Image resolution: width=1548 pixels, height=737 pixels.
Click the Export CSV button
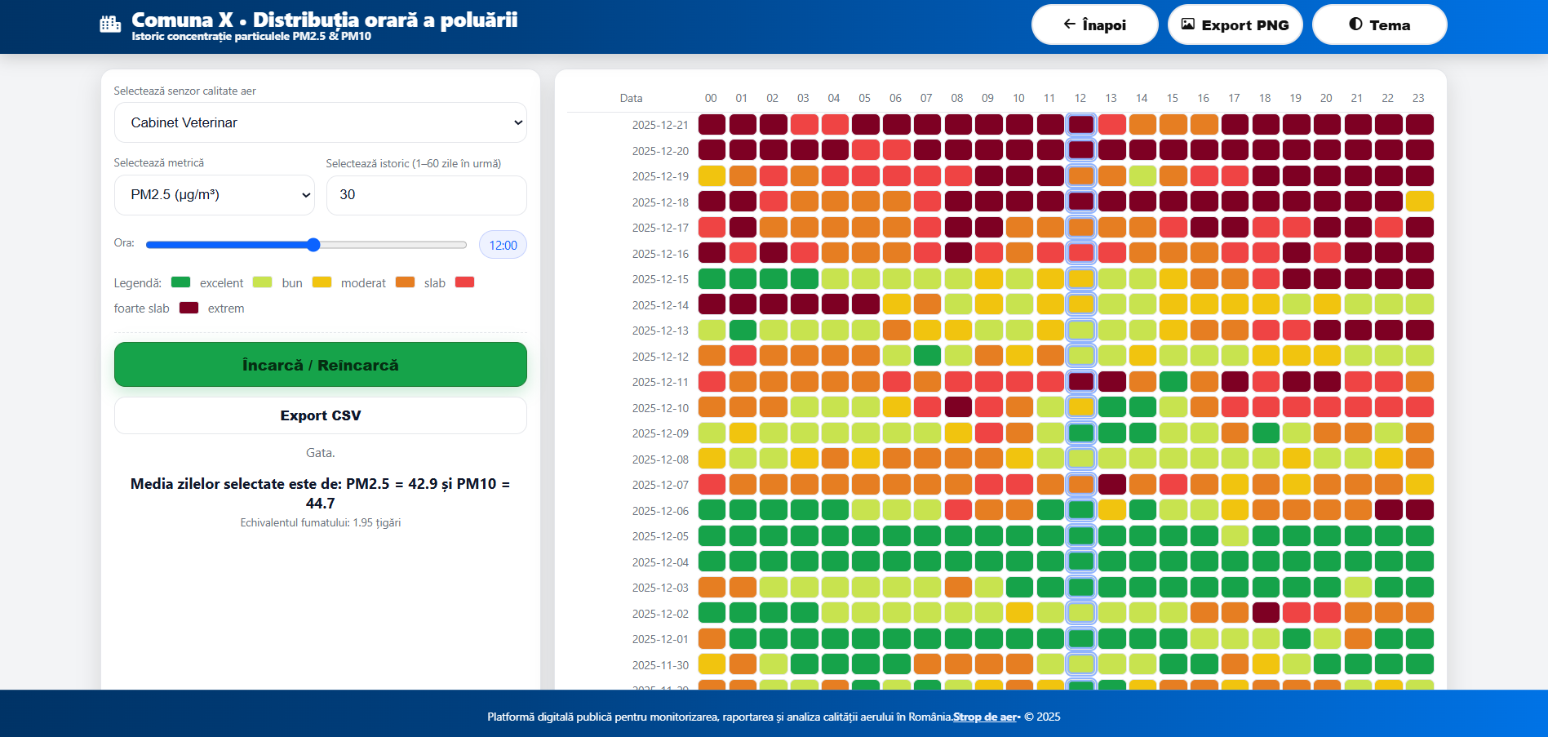[x=320, y=415]
